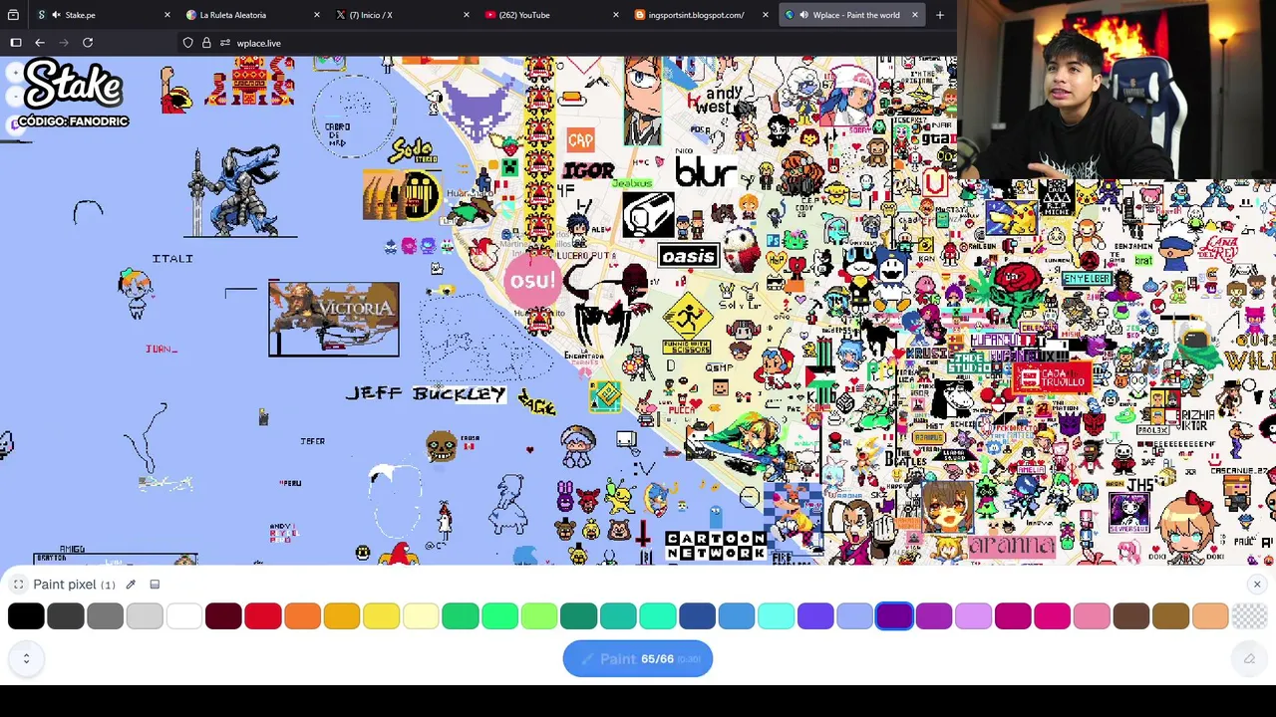The width and height of the screenshot is (1276, 717).
Task: Click the padlock site security icon
Action: coord(206,43)
